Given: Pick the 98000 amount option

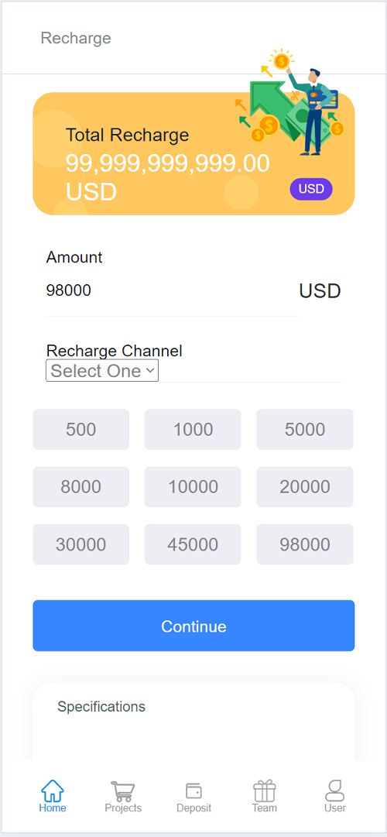Looking at the screenshot, I should tap(305, 544).
